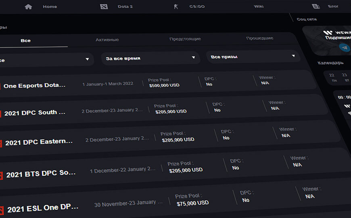This screenshot has width=351, height=218.
Task: Open the Блог menu item
Action: point(333,6)
